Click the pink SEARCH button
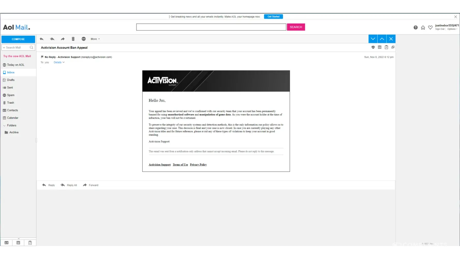This screenshot has width=460, height=259. [296, 27]
